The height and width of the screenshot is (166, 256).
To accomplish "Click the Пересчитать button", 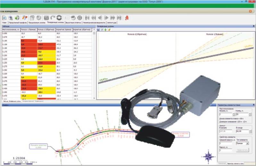I will click(243, 150).
